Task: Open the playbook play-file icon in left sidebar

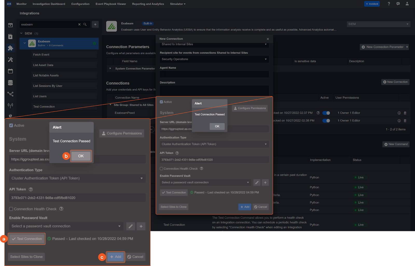Action: coord(10,37)
